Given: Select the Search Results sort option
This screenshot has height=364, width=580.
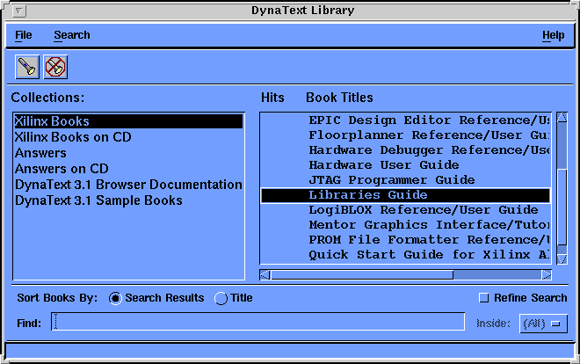Looking at the screenshot, I should coord(115,298).
